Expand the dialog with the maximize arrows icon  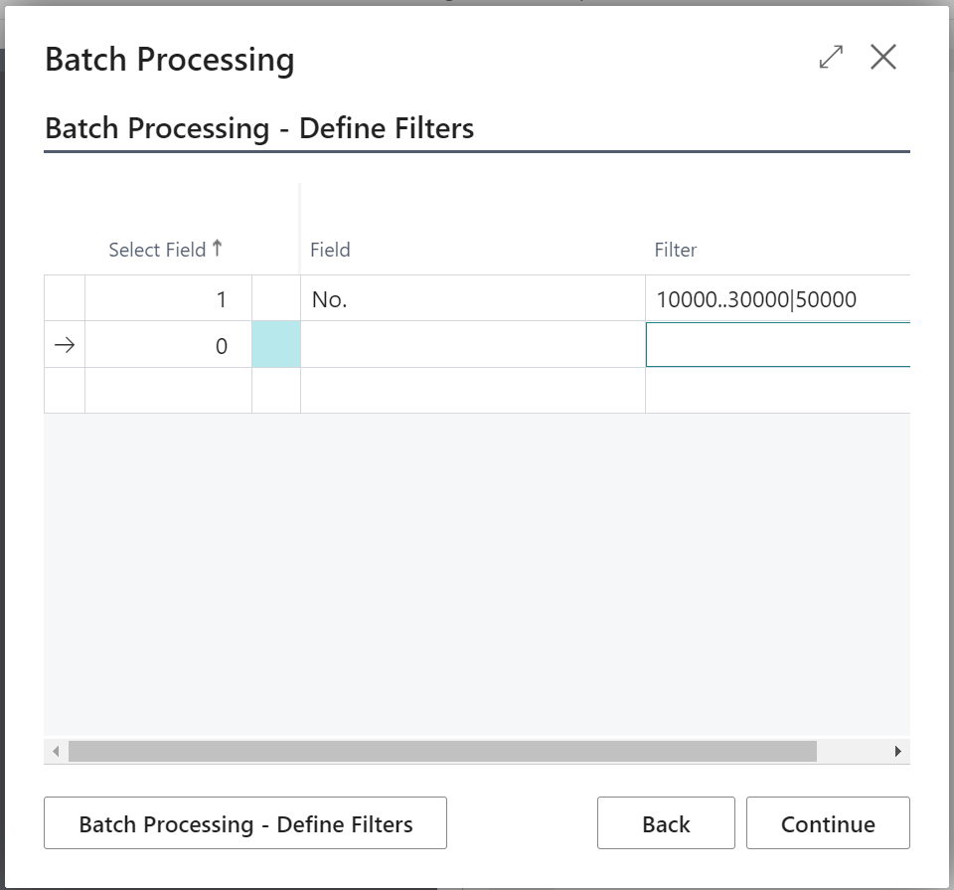coord(831,58)
